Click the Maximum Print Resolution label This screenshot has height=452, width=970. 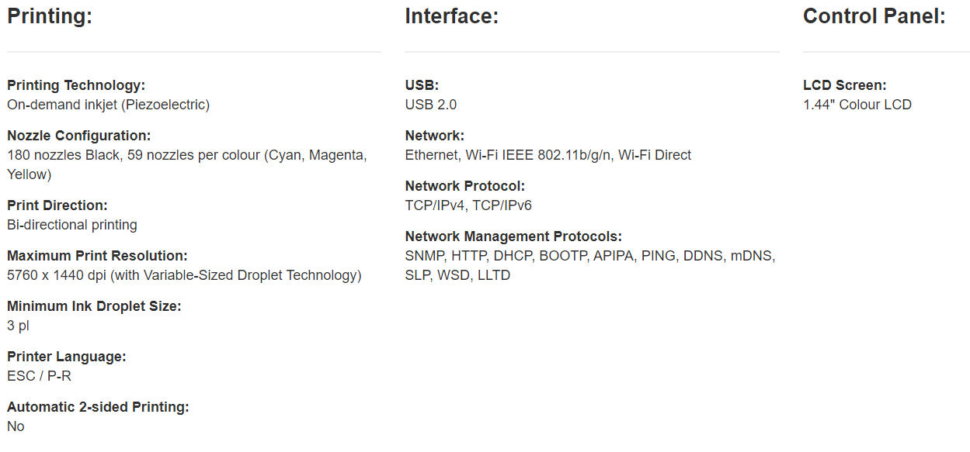pos(97,256)
